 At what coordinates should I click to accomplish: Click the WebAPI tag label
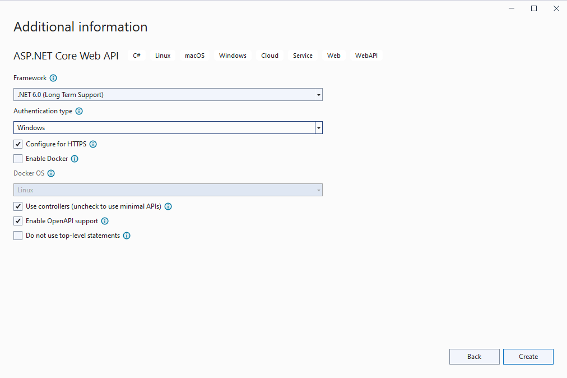[366, 56]
